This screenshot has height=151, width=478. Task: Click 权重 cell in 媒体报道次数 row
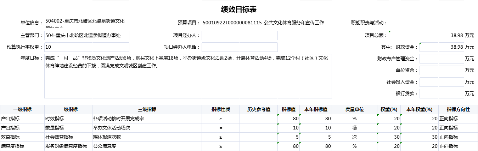(x=389, y=137)
